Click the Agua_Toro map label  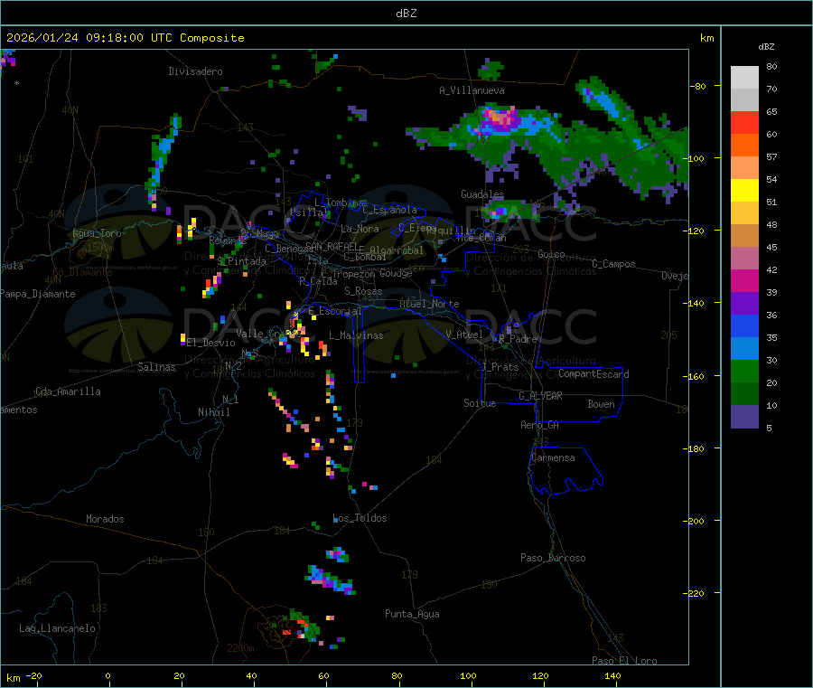click(x=97, y=233)
